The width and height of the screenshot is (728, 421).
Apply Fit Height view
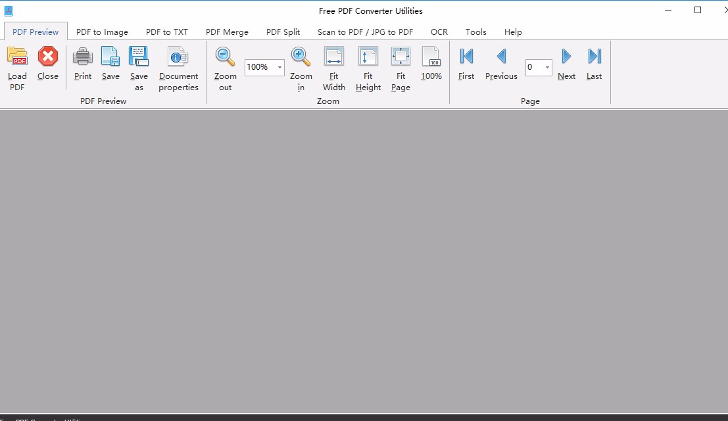[368, 57]
